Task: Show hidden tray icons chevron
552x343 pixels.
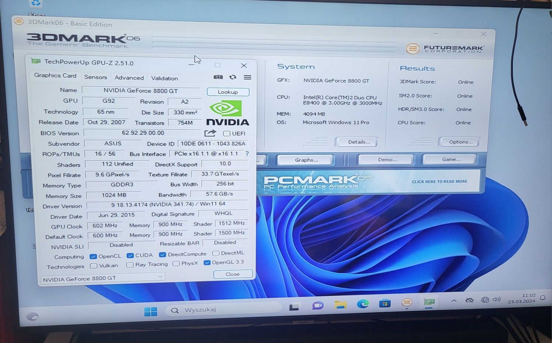Action: coord(454,301)
